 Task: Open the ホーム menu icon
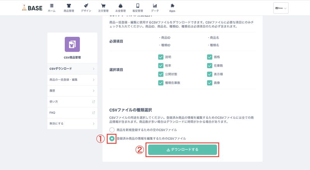pos(52,5)
